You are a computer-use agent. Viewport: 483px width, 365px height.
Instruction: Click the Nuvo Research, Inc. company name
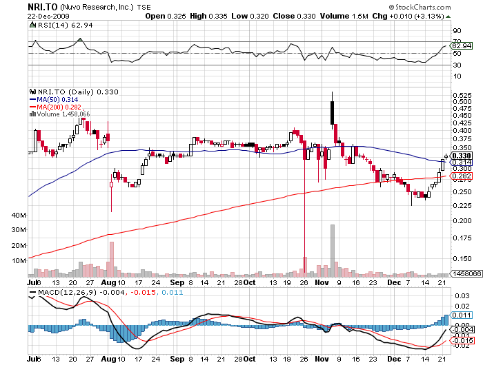[97, 7]
